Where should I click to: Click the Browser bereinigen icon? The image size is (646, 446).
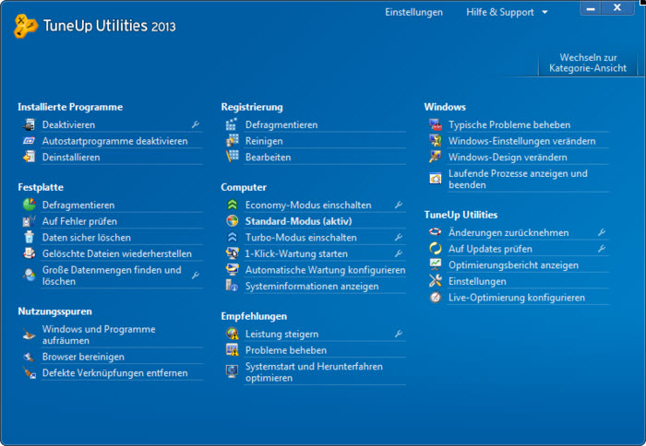[x=29, y=357]
